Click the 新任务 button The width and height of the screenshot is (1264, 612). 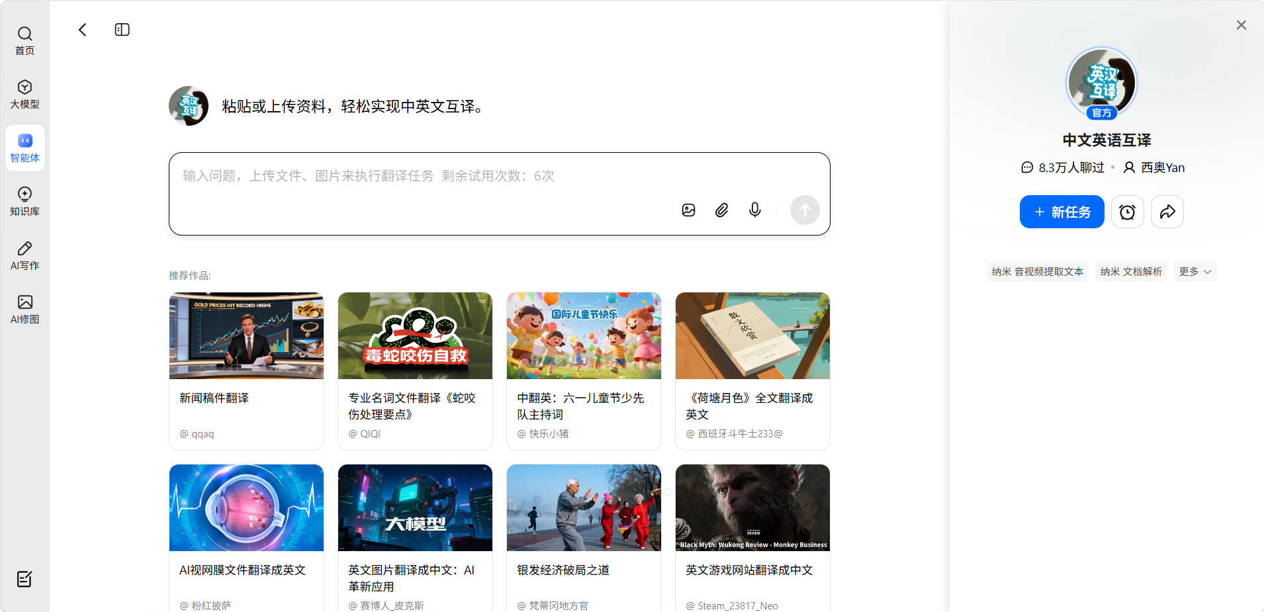pyautogui.click(x=1061, y=212)
